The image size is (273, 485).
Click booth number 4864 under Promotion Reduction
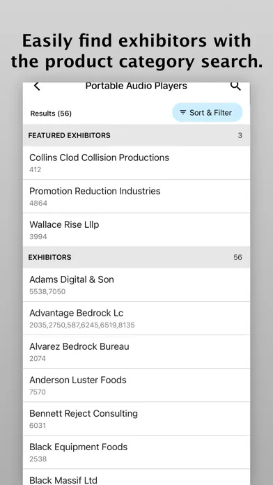tap(38, 203)
